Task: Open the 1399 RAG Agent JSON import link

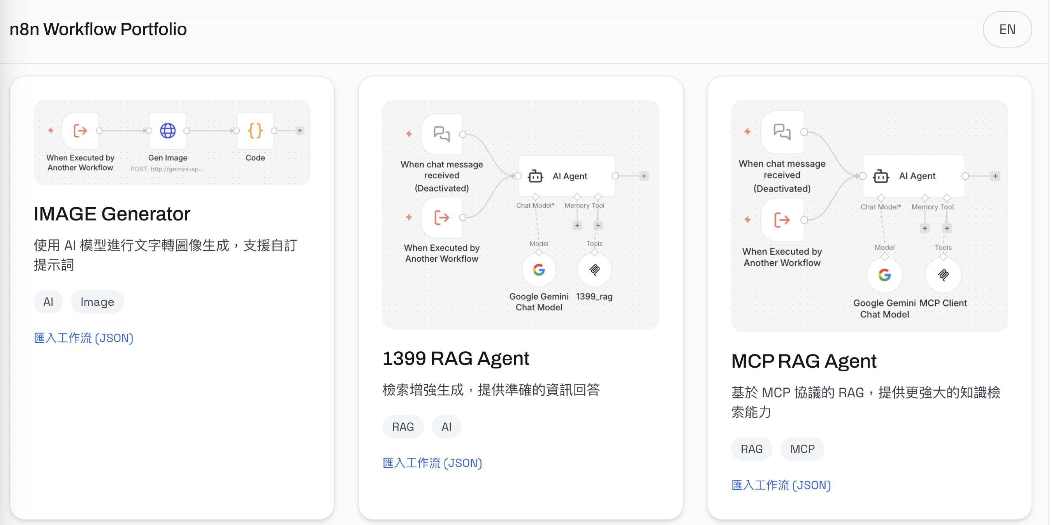Action: pyautogui.click(x=432, y=463)
